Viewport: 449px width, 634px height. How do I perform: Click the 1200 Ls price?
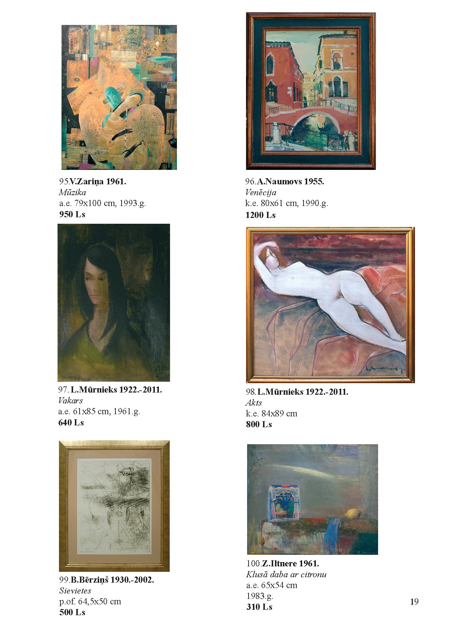point(260,215)
